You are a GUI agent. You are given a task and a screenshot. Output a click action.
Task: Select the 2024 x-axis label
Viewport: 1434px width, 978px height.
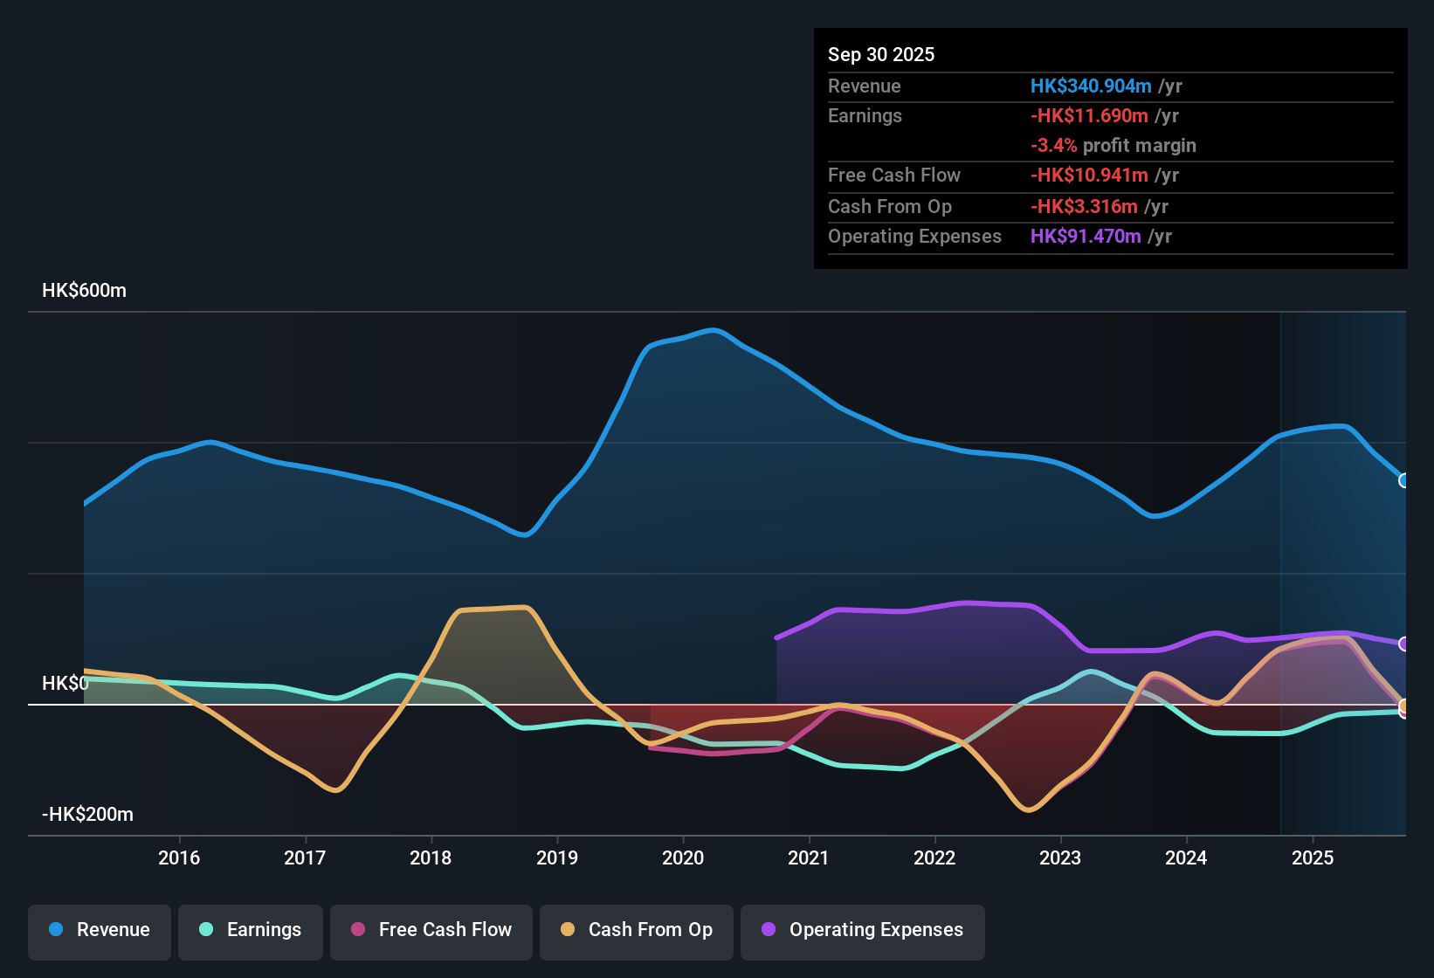pos(1186,857)
